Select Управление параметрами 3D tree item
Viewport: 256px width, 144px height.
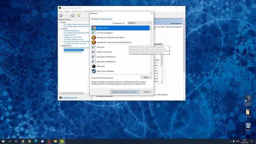pyautogui.click(x=74, y=50)
